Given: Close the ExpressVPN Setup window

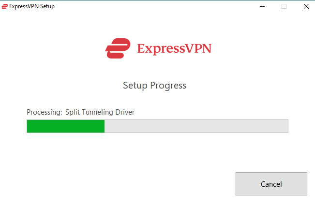Looking at the screenshot, I should coord(306,6).
